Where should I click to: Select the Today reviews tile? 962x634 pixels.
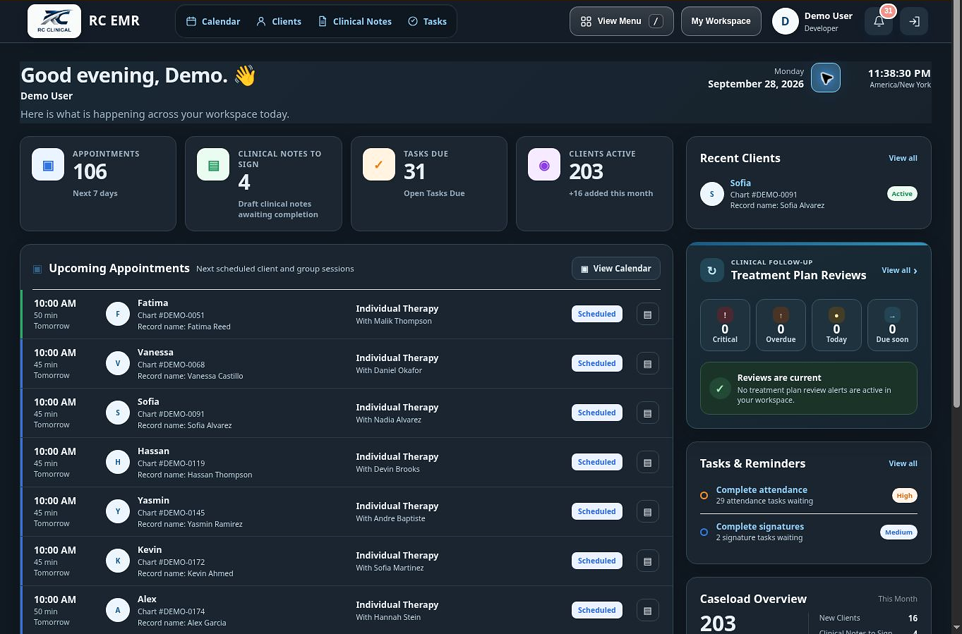click(836, 325)
